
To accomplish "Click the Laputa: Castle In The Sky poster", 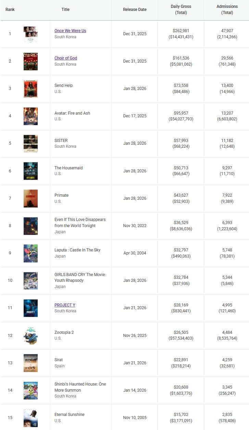I will pos(30,253).
